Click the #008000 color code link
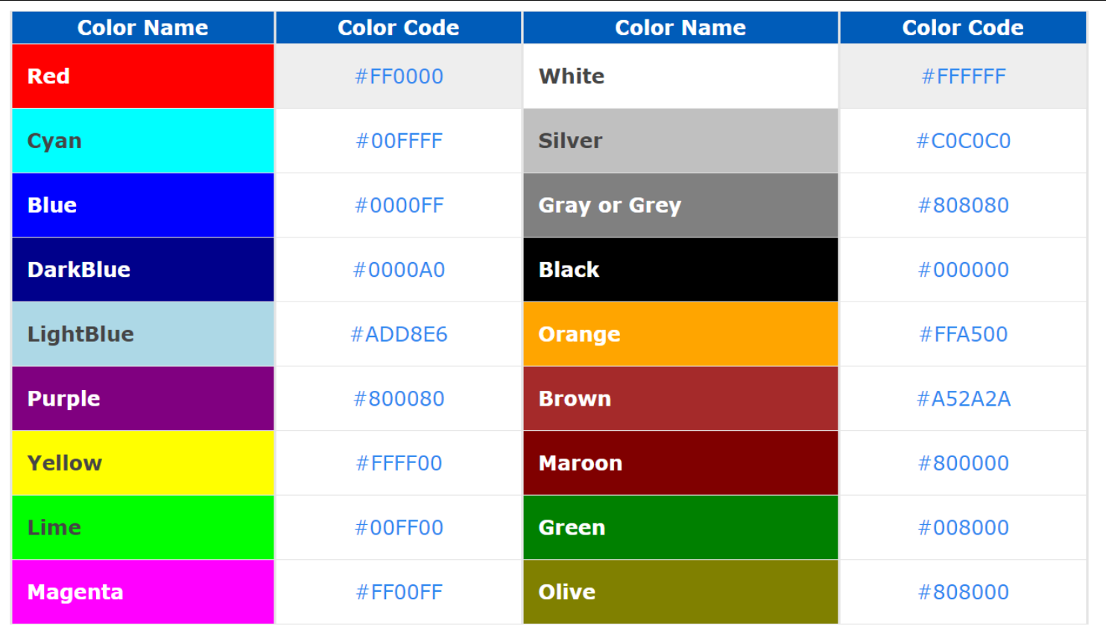Image resolution: width=1106 pixels, height=635 pixels. coord(963,527)
